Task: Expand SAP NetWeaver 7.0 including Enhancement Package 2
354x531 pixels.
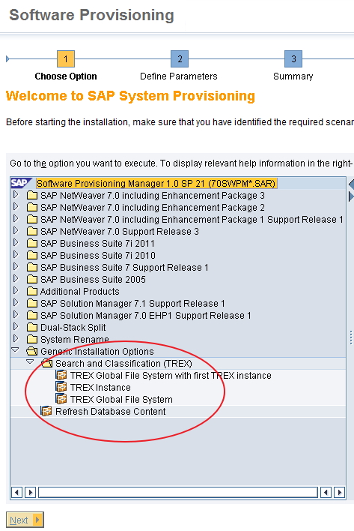Action: pos(16,206)
